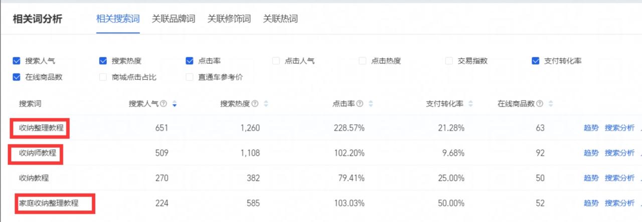
Task: Select the search term 收纳教程
Action: tap(34, 178)
